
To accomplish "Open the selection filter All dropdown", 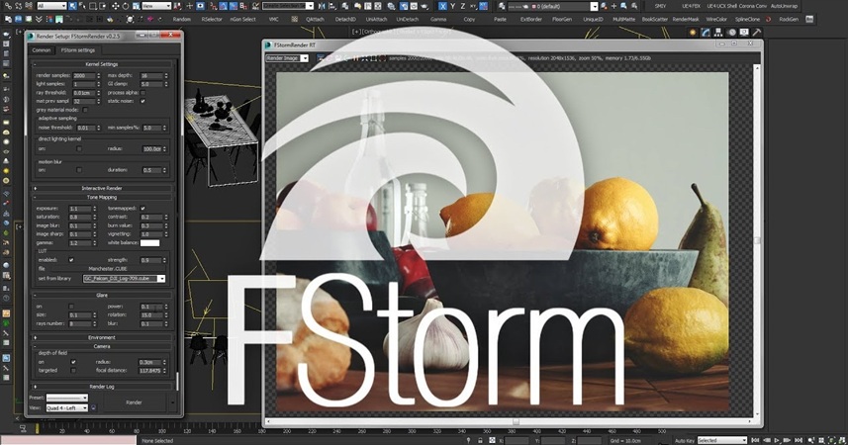I will click(x=51, y=6).
